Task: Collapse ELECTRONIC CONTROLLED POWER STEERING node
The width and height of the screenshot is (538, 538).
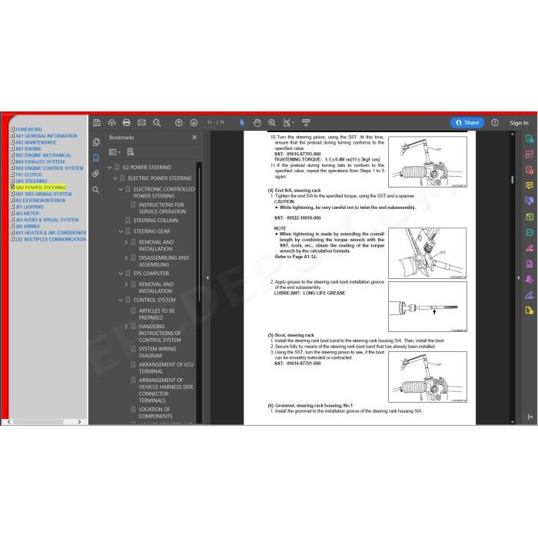Action: pos(121,189)
